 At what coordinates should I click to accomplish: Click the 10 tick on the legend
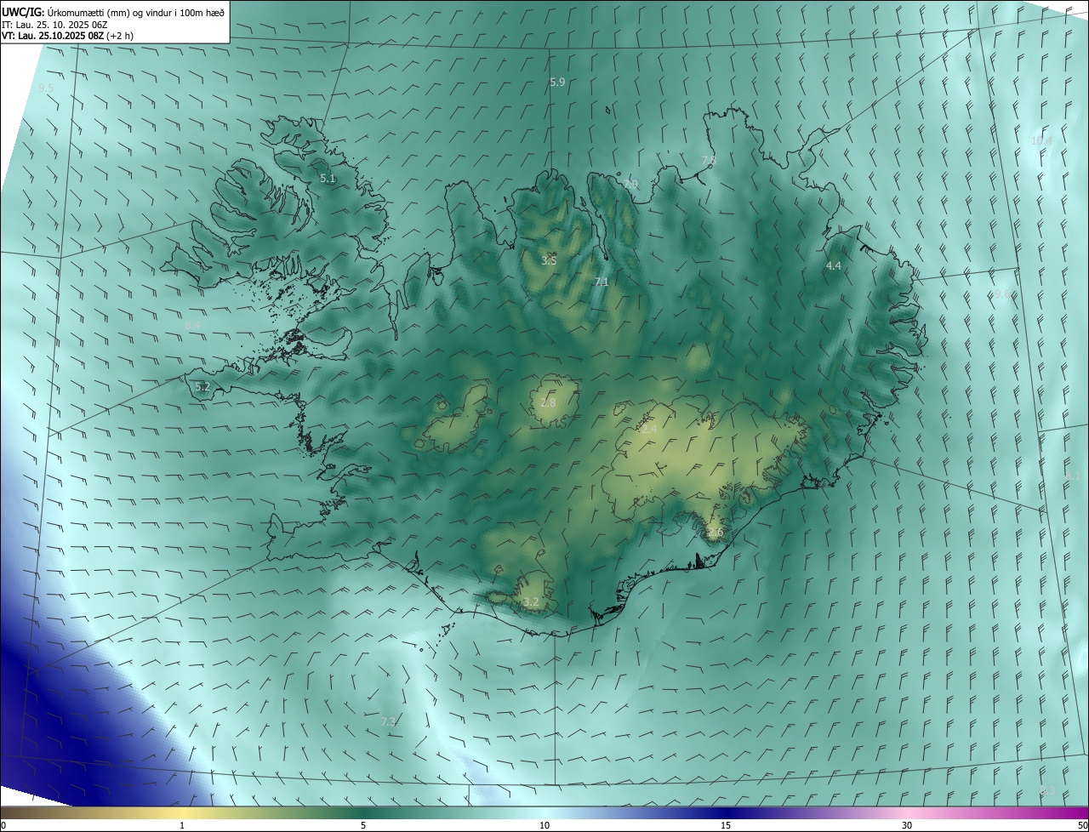tap(544, 825)
